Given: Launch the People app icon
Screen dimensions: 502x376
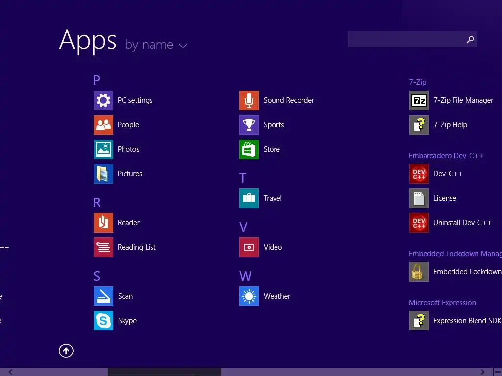Looking at the screenshot, I should coord(103,125).
